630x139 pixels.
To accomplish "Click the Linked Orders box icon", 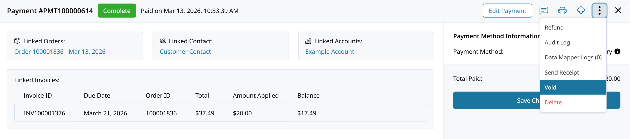I will click(17, 41).
